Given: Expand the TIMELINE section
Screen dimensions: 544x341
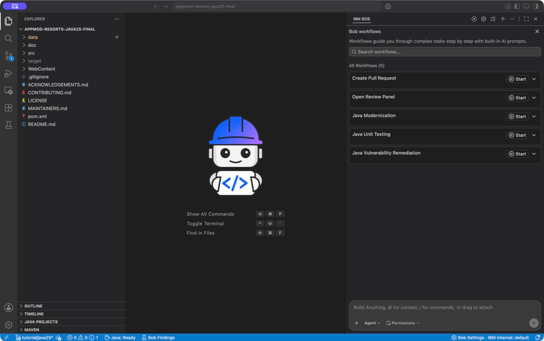Looking at the screenshot, I should click(x=71, y=314).
